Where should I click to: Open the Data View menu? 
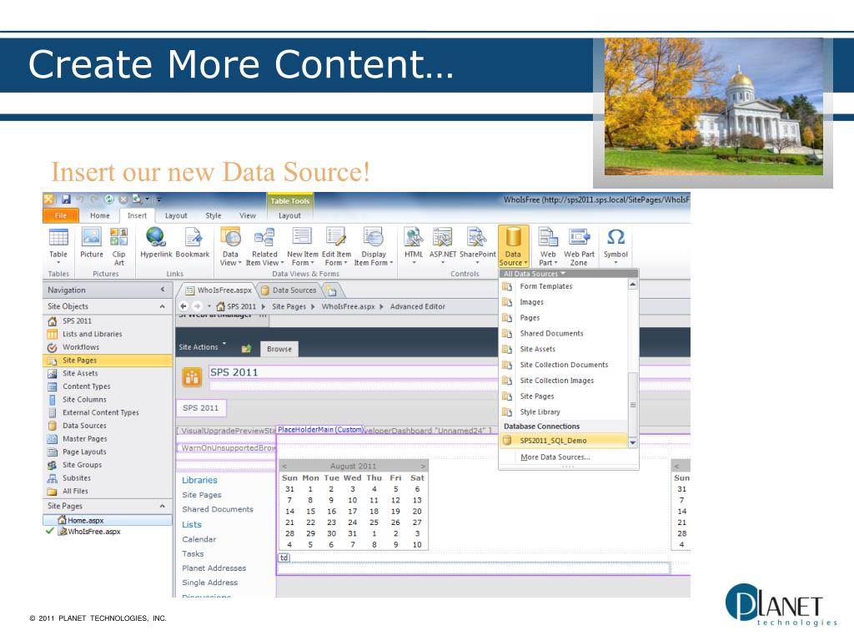pyautogui.click(x=230, y=246)
